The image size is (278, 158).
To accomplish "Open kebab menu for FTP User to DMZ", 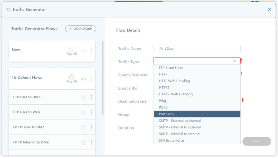I will pyautogui.click(x=91, y=97).
